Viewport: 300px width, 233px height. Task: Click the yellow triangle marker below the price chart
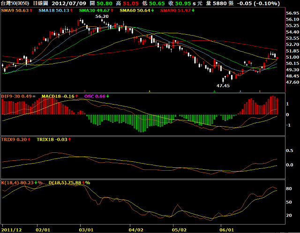coord(150,91)
